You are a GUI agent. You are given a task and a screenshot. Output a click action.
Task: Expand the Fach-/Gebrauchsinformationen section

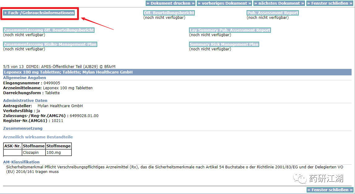click(39, 13)
